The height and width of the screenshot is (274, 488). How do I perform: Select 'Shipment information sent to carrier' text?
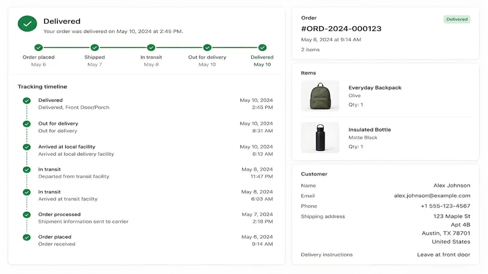click(83, 222)
